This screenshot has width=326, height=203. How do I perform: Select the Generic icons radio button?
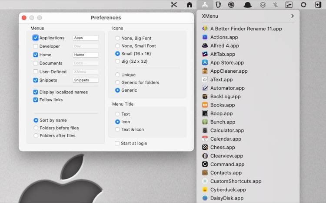(x=117, y=90)
